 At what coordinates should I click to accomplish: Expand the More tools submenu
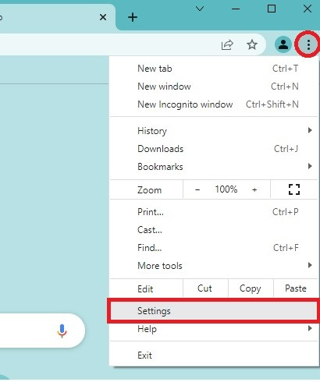pos(214,266)
